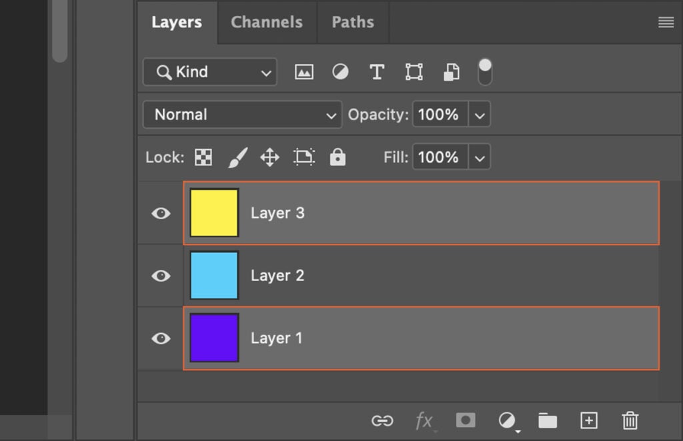683x441 pixels.
Task: Create a new group folder
Action: click(548, 420)
